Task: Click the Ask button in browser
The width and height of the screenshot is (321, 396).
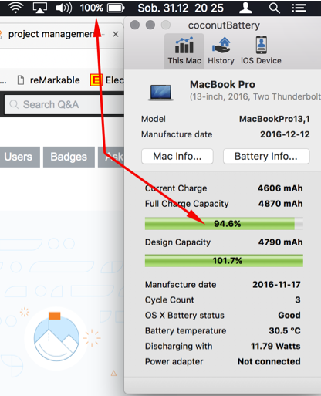Action: [x=111, y=157]
